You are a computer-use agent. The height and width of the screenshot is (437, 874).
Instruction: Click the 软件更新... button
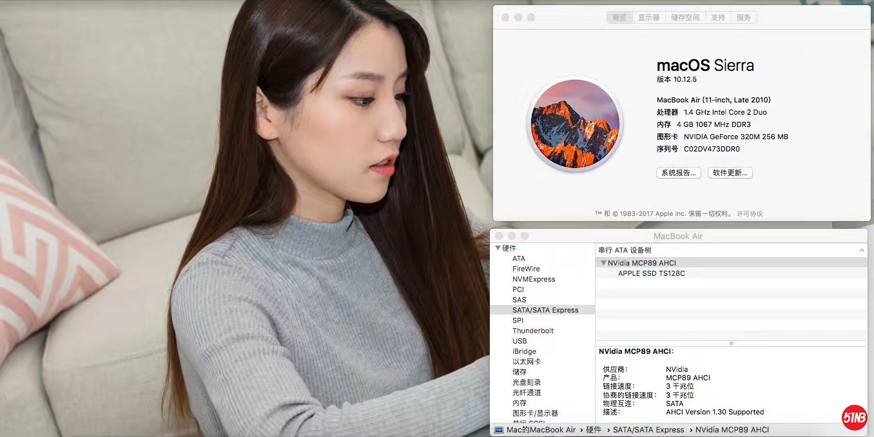point(730,173)
